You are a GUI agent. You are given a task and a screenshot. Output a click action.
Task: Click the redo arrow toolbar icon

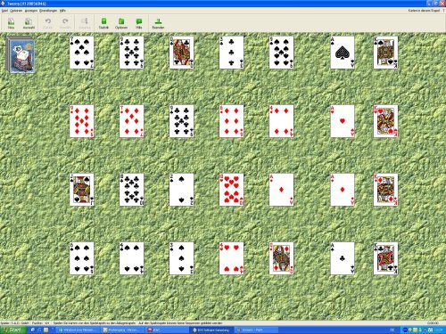(x=65, y=23)
